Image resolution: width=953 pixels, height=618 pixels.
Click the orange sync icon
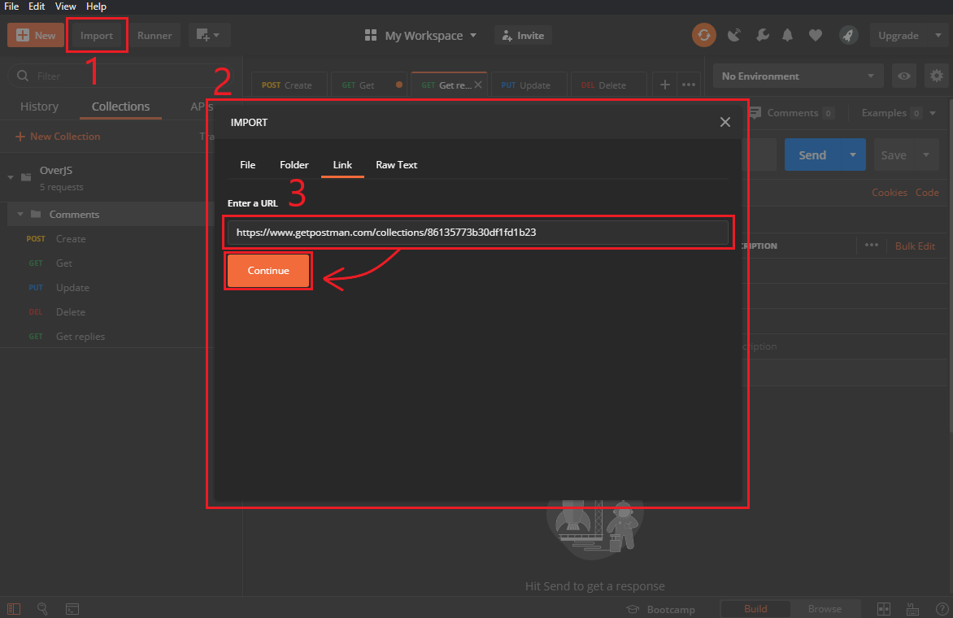point(704,35)
